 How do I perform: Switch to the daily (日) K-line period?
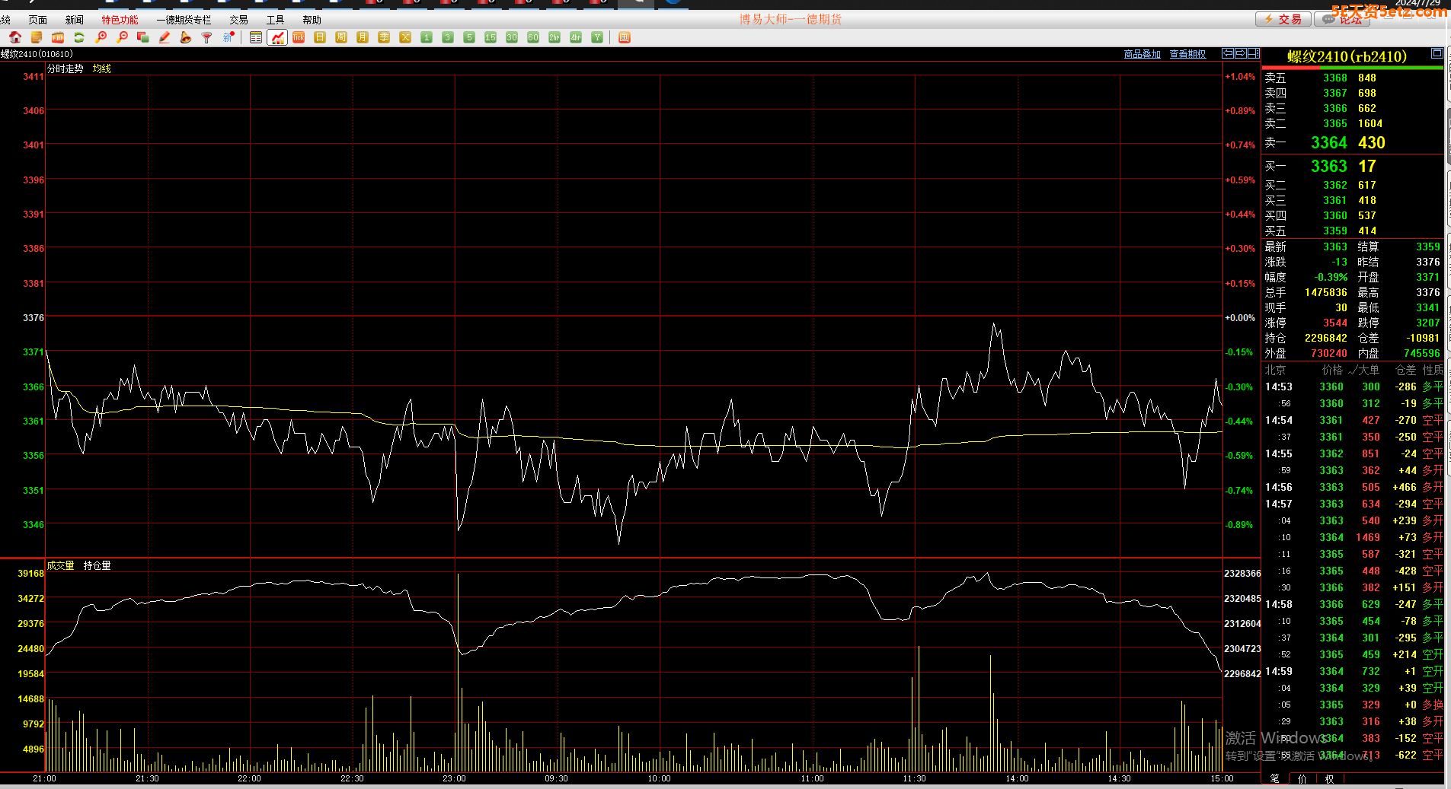pos(320,37)
